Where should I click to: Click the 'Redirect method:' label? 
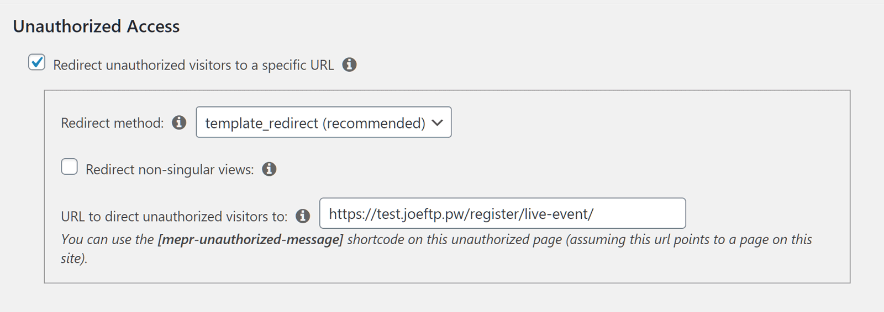(112, 123)
